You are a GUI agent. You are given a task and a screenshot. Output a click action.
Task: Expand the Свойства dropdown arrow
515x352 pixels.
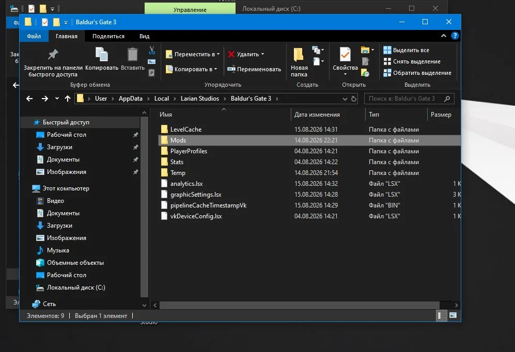click(x=345, y=74)
